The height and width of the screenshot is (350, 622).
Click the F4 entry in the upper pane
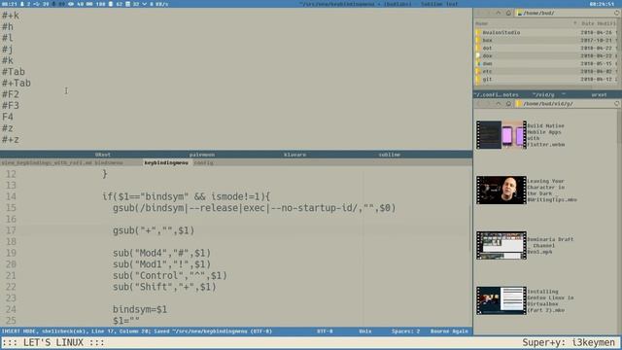tap(8, 117)
